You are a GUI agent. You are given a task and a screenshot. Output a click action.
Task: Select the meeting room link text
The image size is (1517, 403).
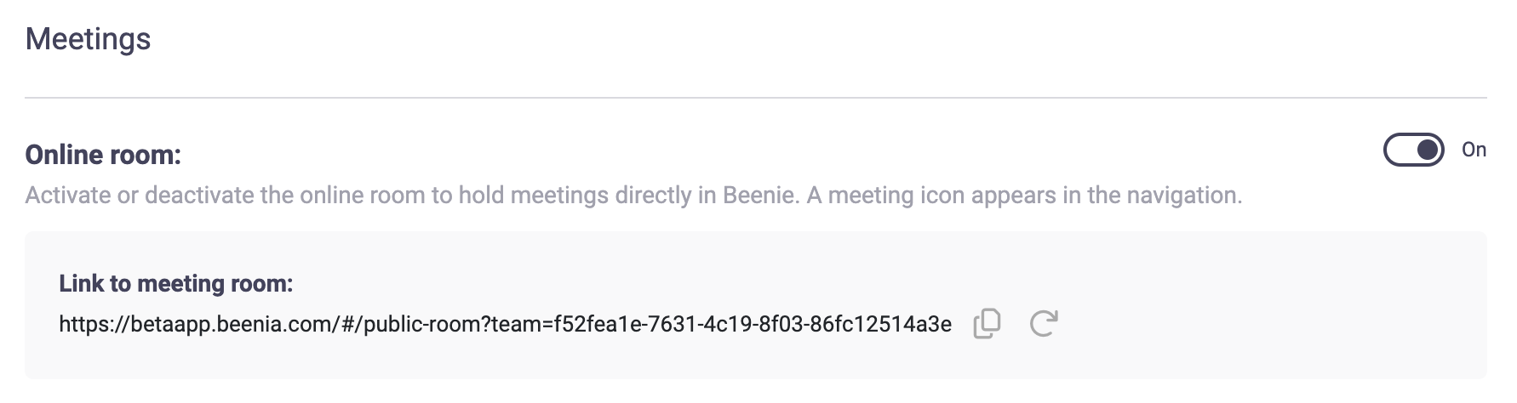[505, 325]
